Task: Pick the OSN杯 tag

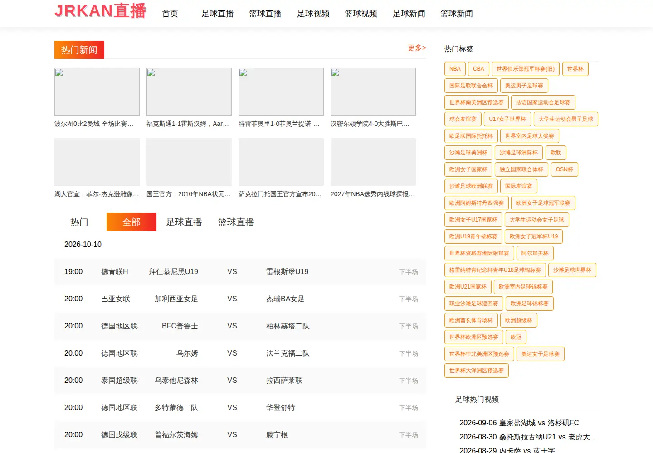Action: point(565,169)
